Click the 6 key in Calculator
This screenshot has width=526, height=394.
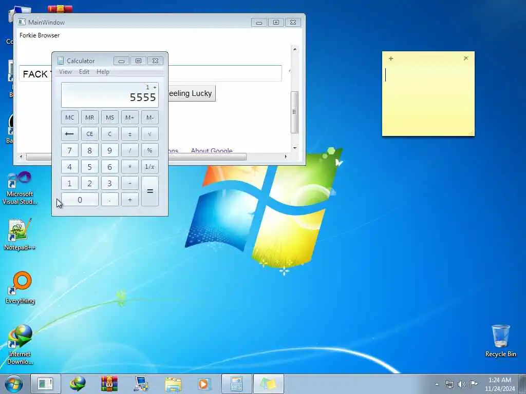tap(110, 167)
